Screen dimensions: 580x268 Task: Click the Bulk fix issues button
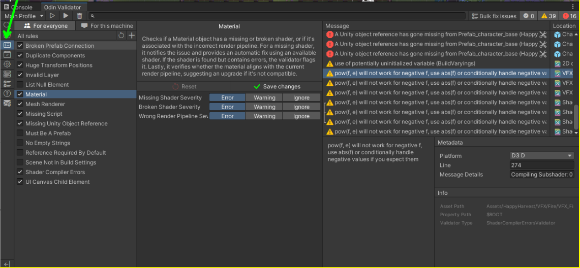tap(494, 16)
